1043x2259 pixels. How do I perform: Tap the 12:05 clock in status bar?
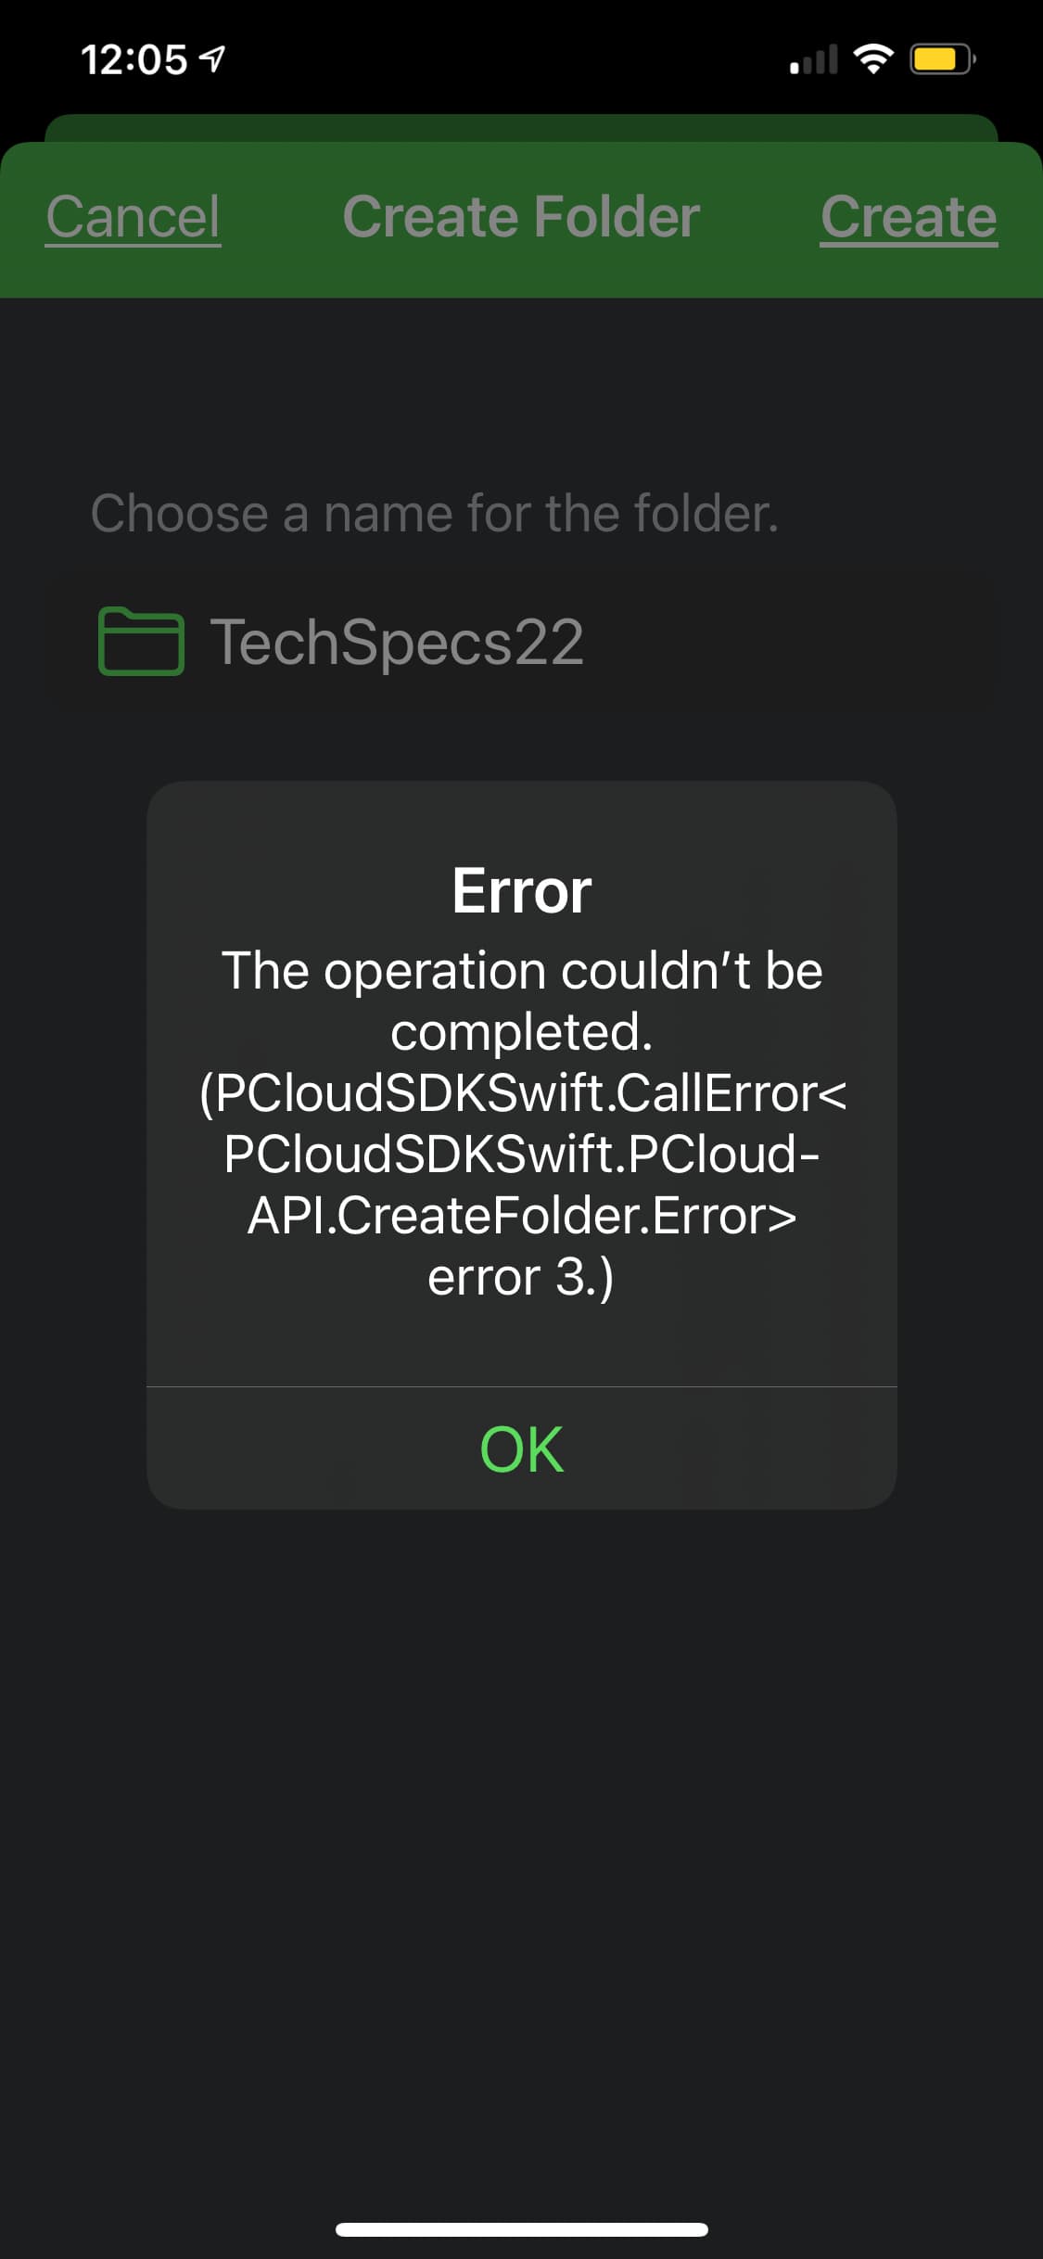(134, 60)
